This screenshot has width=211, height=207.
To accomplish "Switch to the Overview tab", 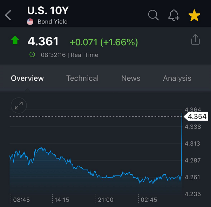I will click(x=27, y=78).
